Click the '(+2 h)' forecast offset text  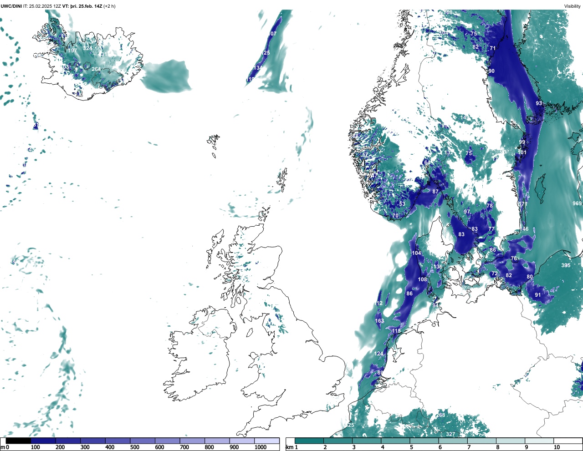point(109,6)
